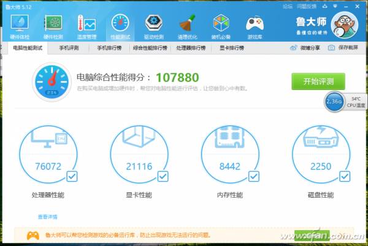Switch to 手机排行榜 tab
The image size is (368, 246).
[x=109, y=48]
